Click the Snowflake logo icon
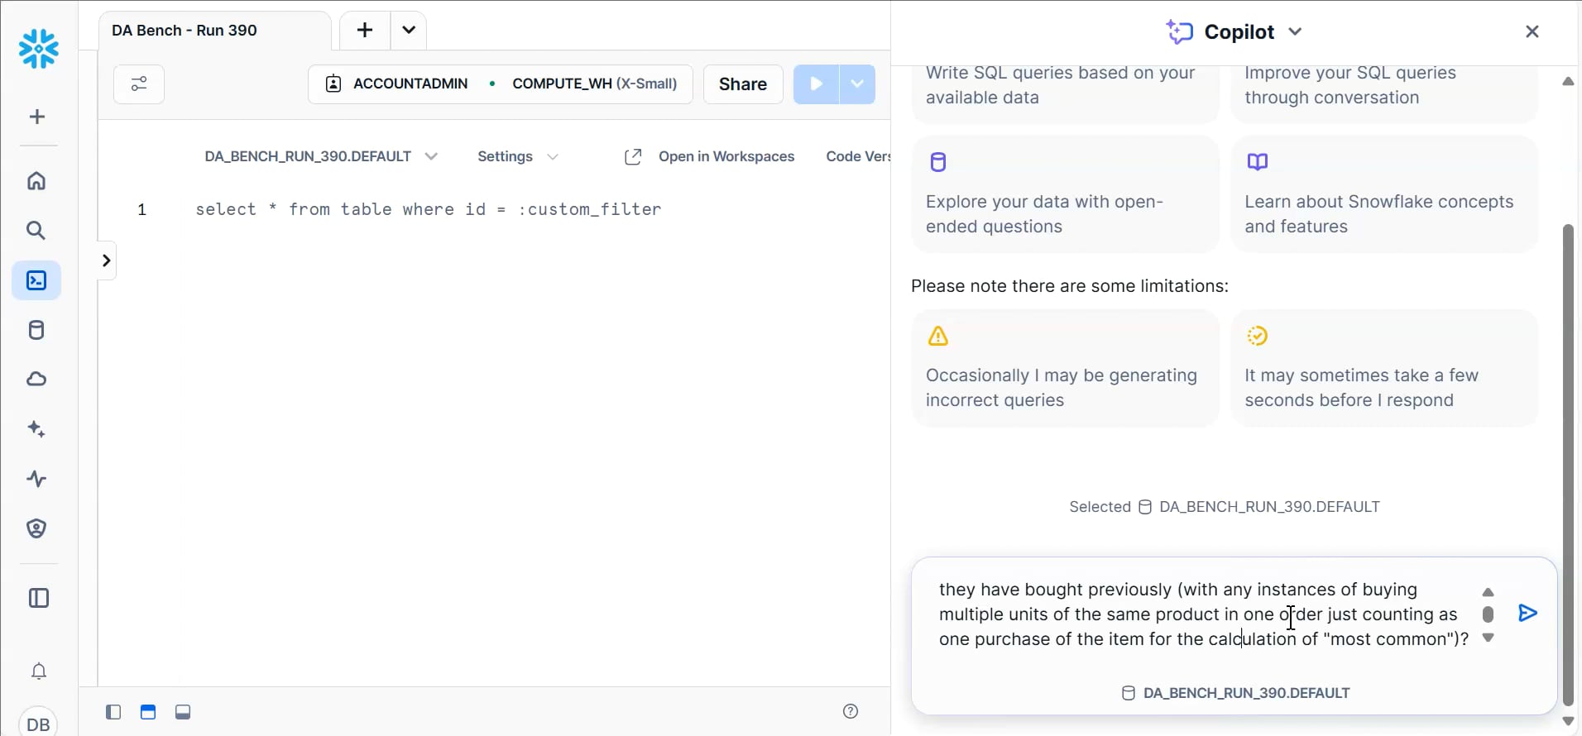 (39, 49)
